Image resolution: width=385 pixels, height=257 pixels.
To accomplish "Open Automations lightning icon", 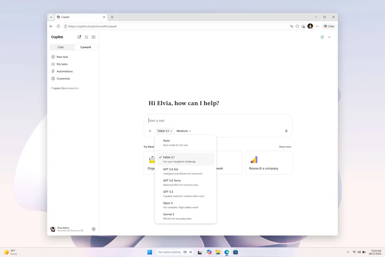I will tap(53, 71).
